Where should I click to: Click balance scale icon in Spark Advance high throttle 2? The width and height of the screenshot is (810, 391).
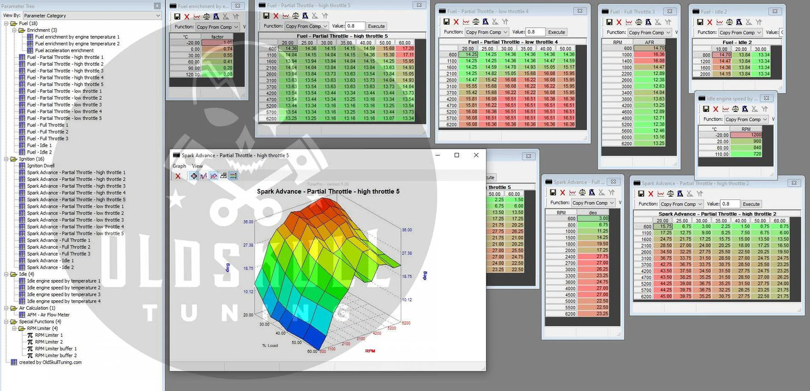(672, 193)
